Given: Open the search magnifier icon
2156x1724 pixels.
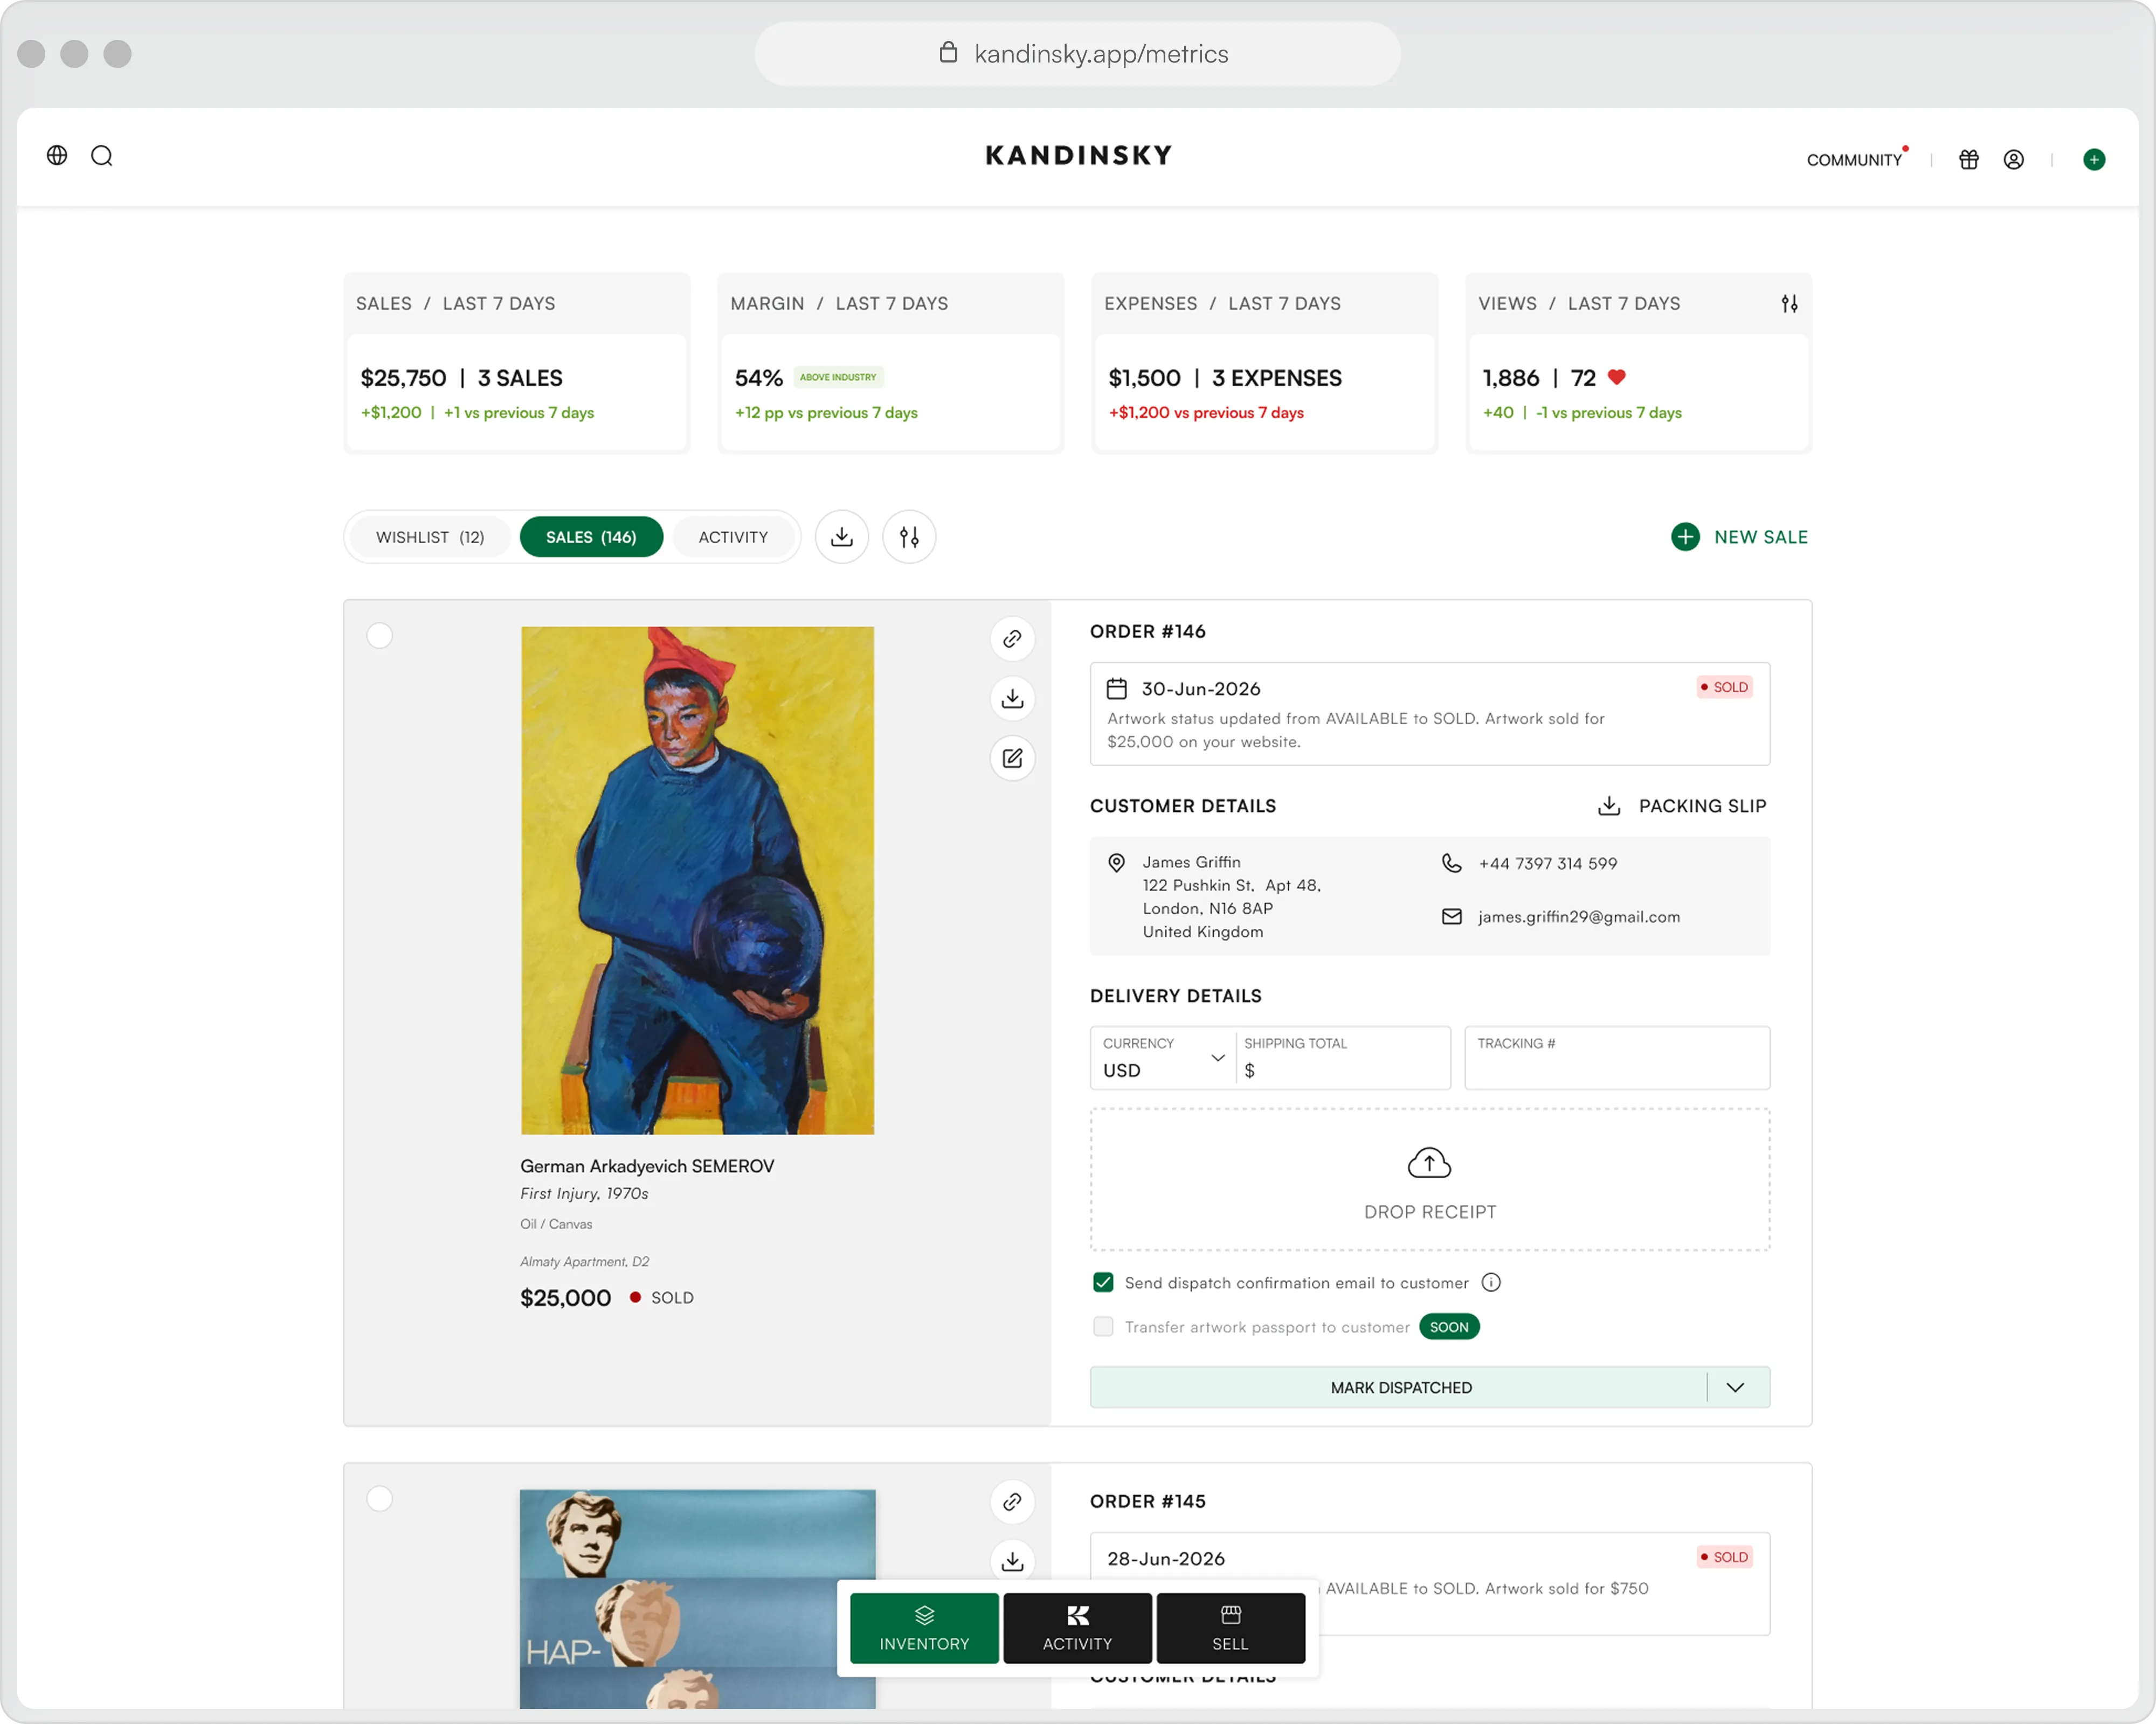Looking at the screenshot, I should [102, 156].
